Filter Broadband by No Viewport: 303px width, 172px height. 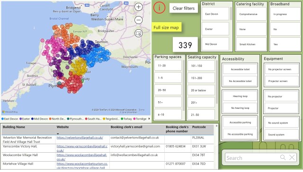coord(285,29)
